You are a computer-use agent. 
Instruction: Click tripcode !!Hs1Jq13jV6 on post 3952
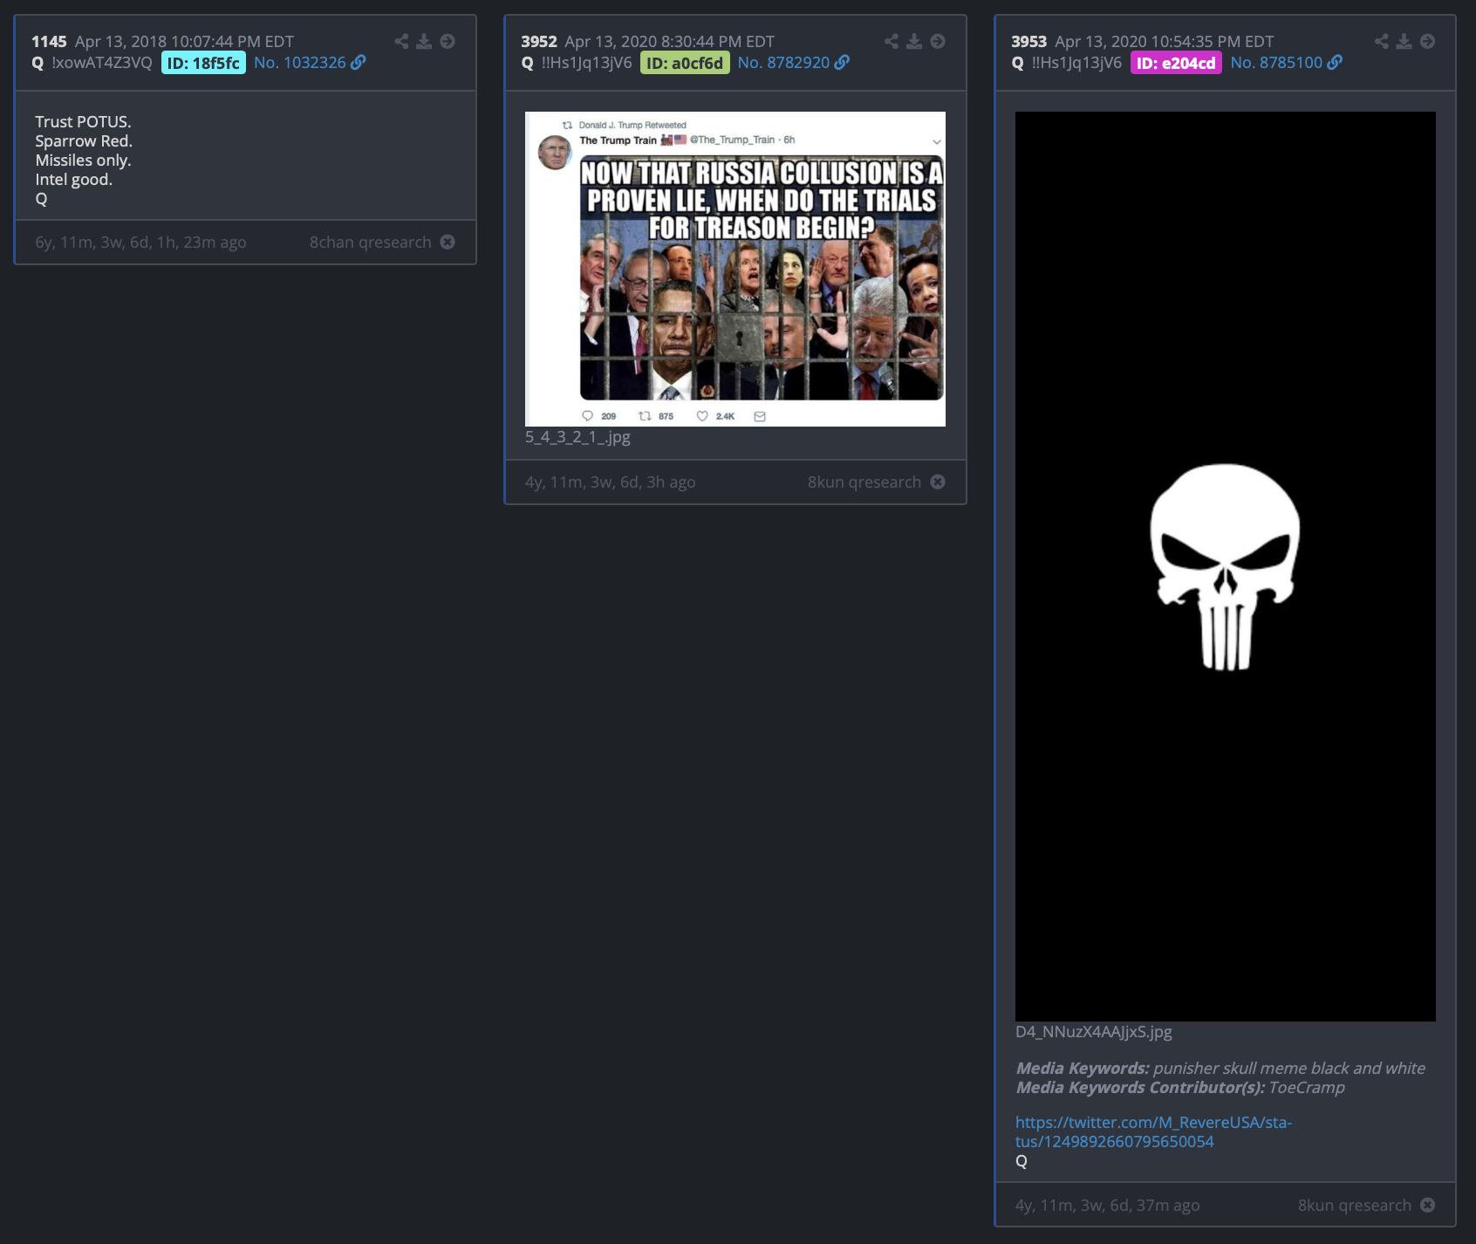coord(586,63)
